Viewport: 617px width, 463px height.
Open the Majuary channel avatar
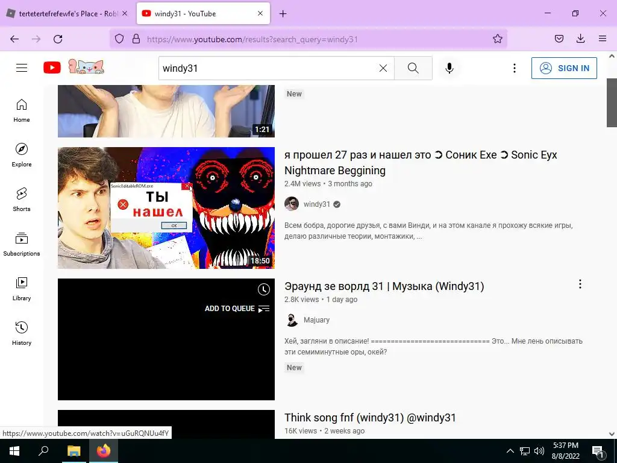point(292,320)
